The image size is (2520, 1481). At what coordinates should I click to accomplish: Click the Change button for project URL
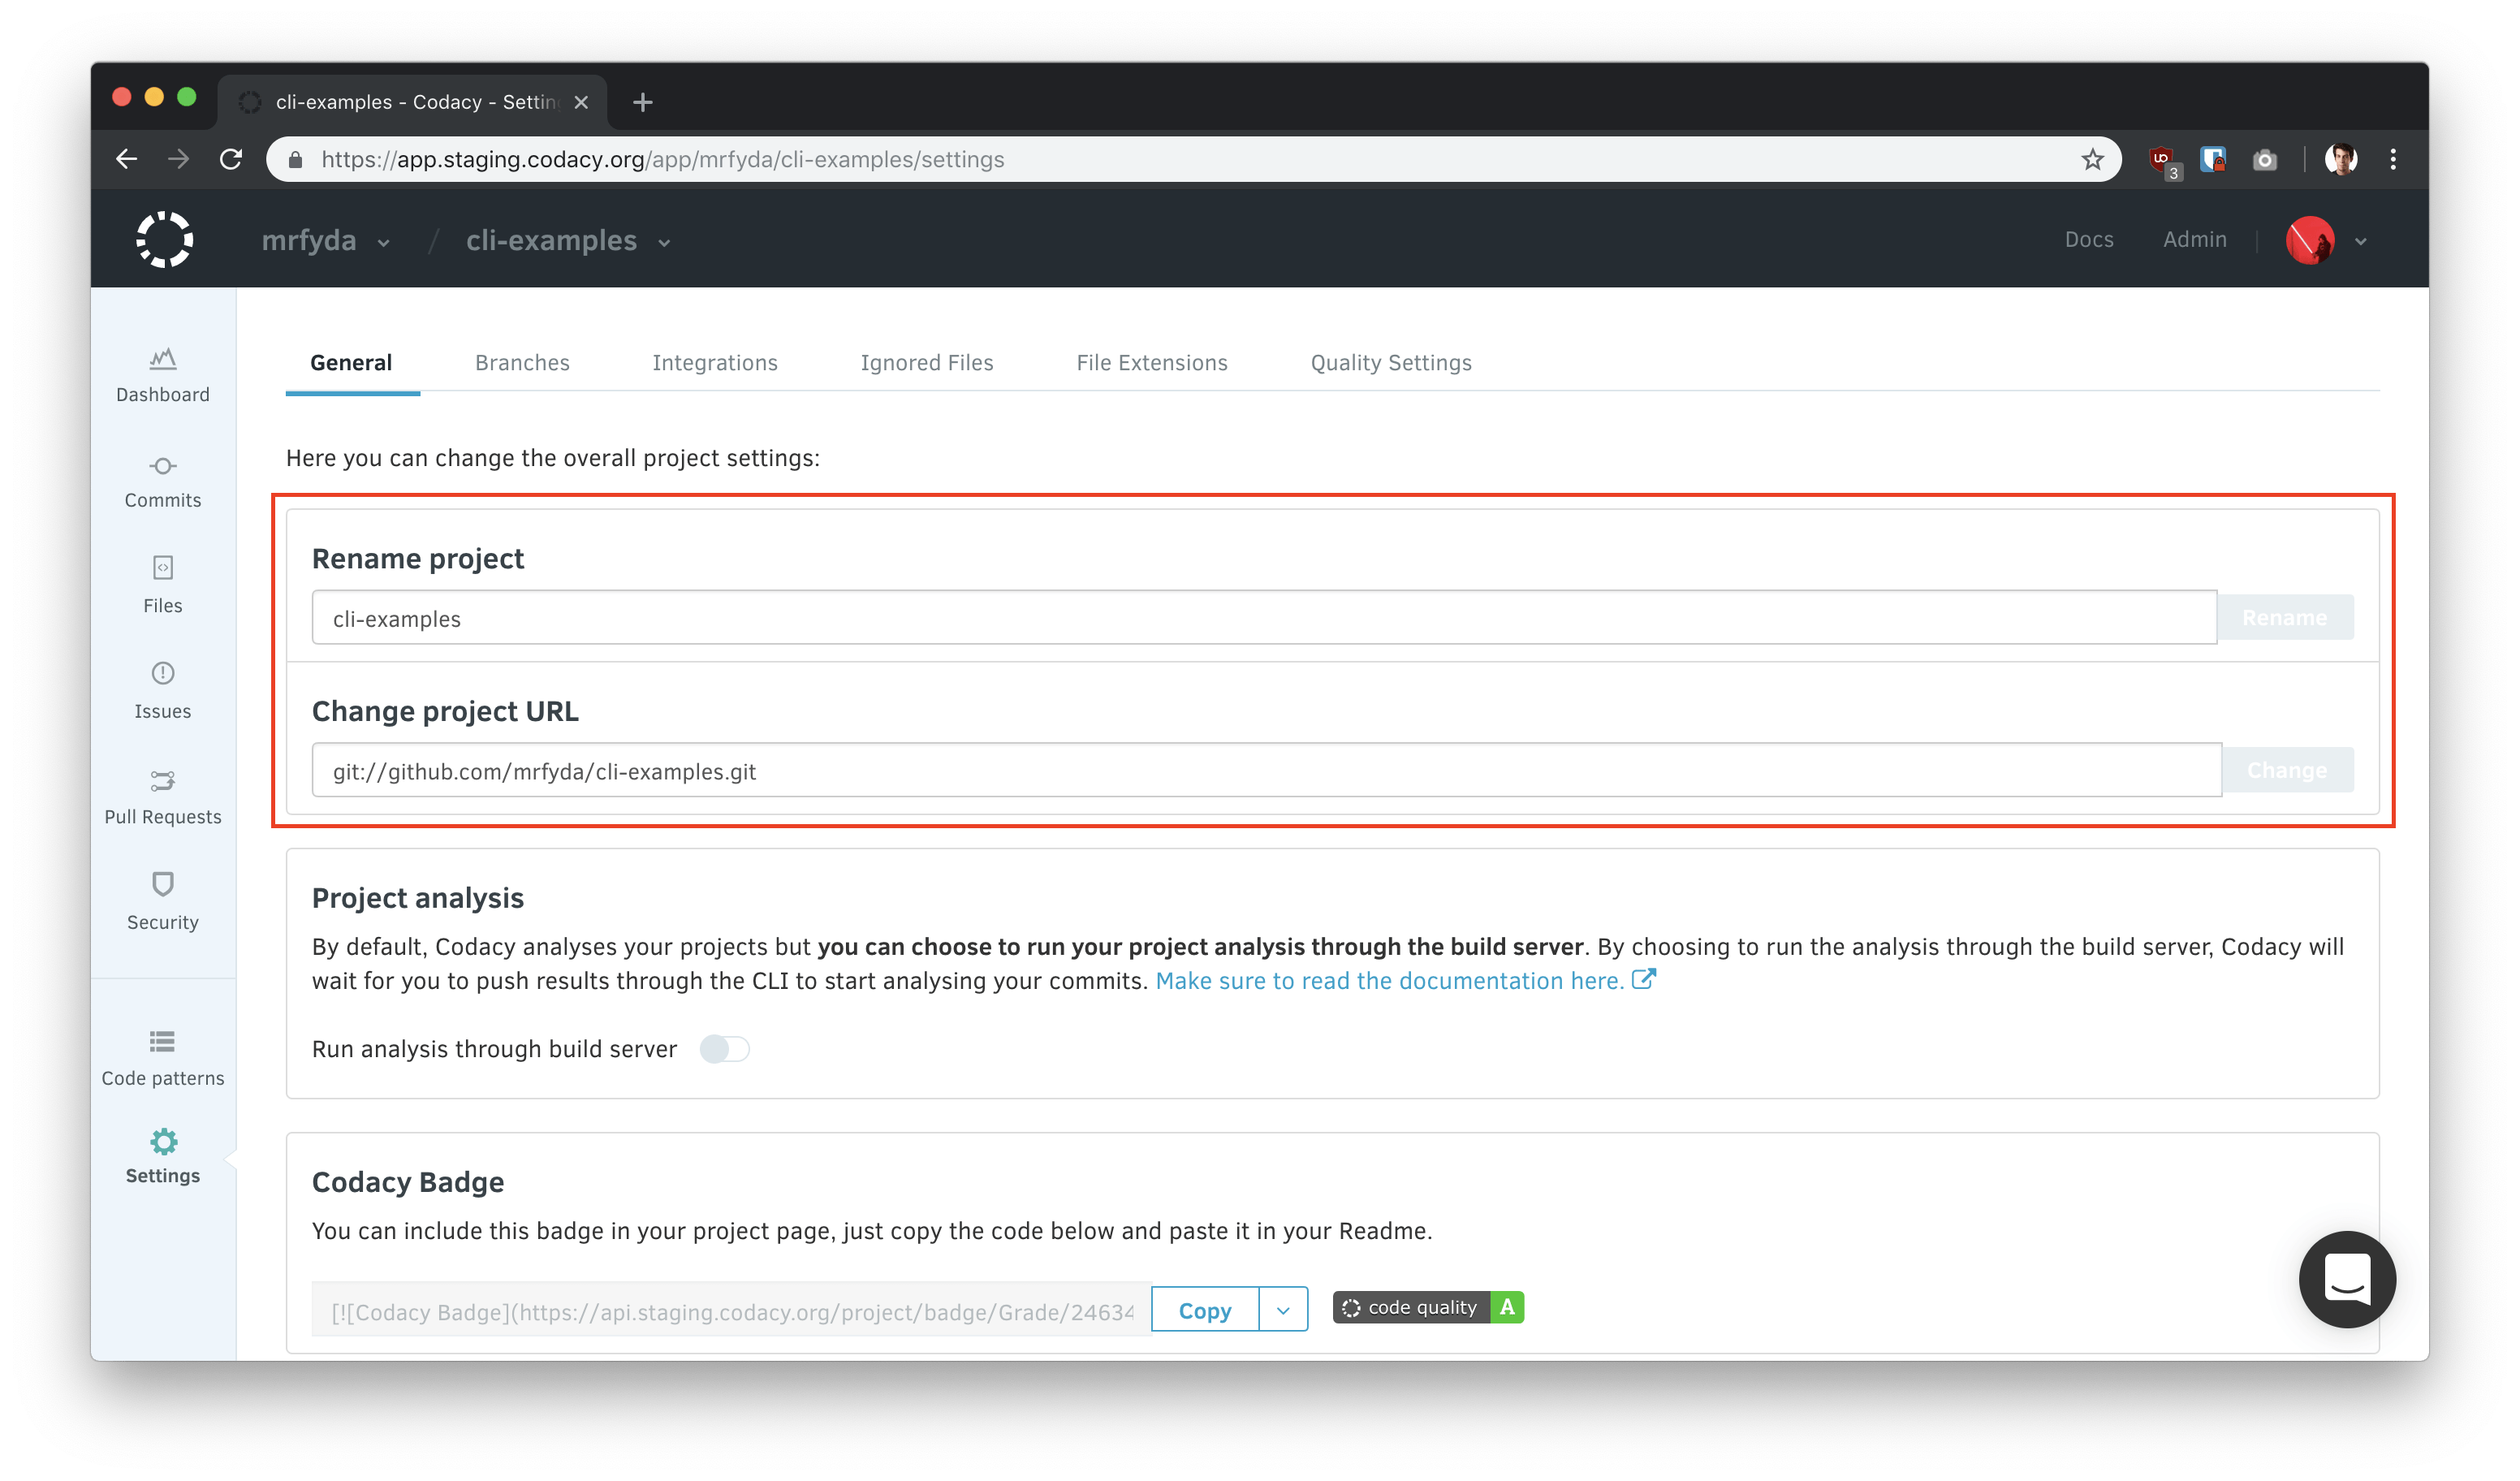[x=2287, y=770]
